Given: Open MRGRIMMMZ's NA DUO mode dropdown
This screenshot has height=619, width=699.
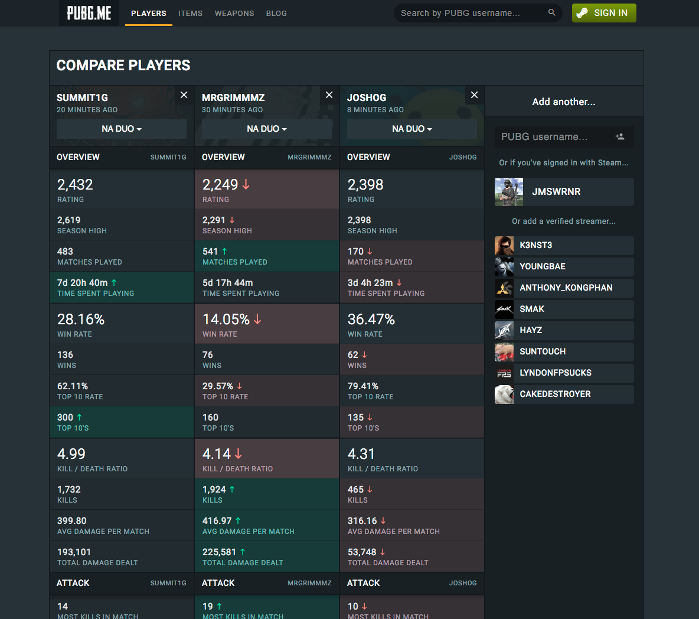Looking at the screenshot, I should coord(267,129).
